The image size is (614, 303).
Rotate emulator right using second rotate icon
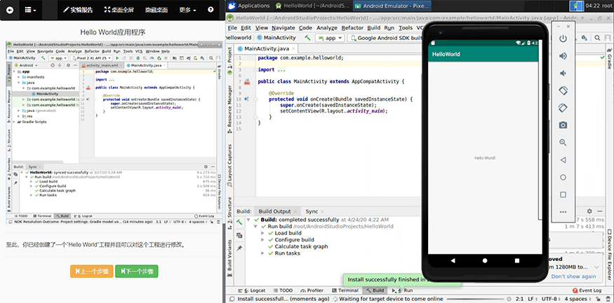[x=563, y=108]
